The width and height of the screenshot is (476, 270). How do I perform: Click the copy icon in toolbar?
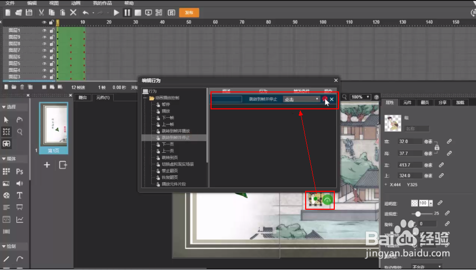[52, 13]
